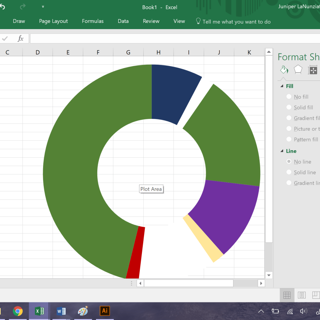Viewport: 320px width, 320px height.
Task: Open Google Chrome from the taskbar
Action: pos(18,311)
